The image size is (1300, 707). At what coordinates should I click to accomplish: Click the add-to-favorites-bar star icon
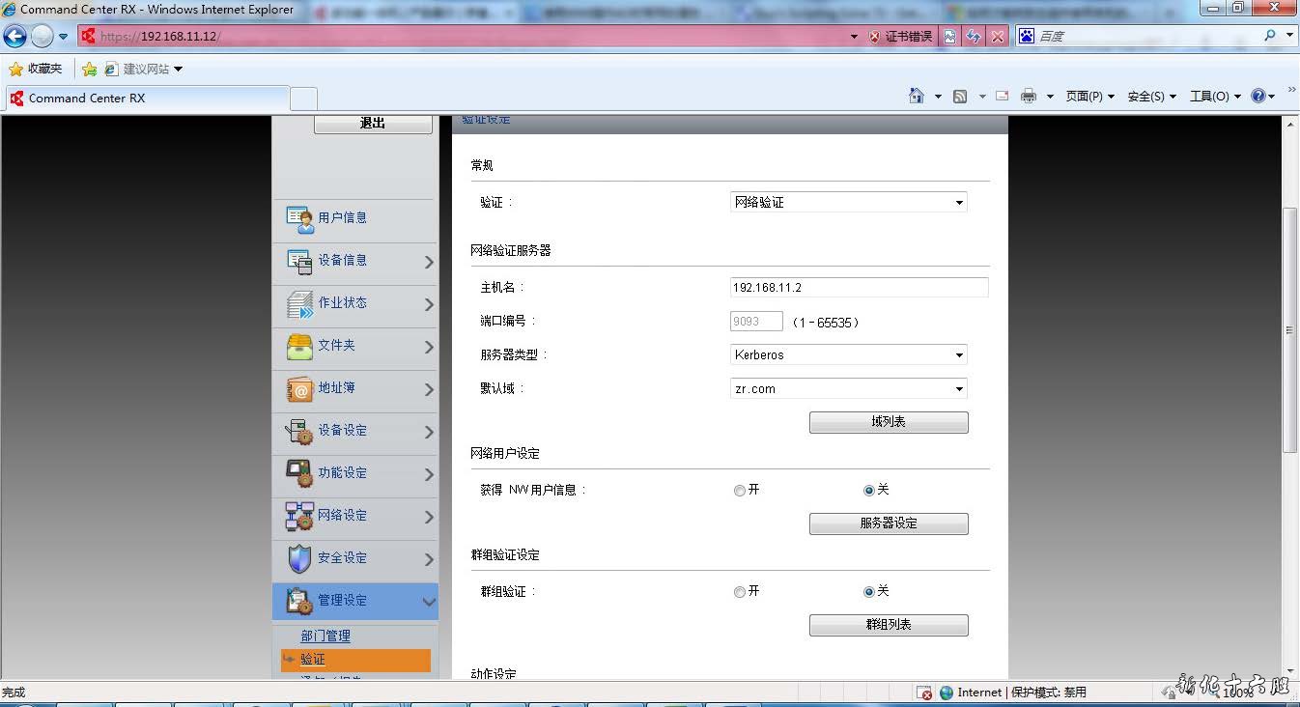pyautogui.click(x=90, y=69)
